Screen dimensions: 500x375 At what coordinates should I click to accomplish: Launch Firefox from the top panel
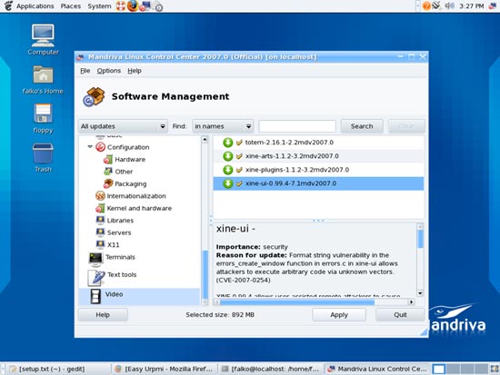[133, 5]
